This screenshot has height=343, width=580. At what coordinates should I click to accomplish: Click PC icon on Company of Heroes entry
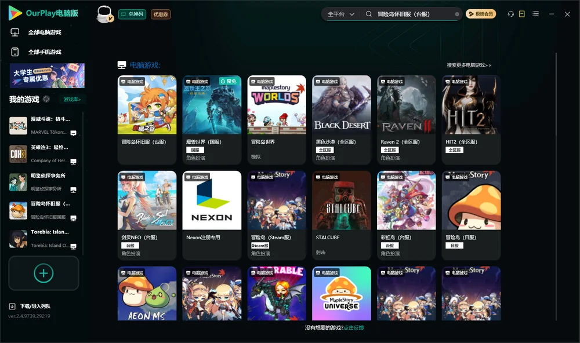click(x=74, y=162)
